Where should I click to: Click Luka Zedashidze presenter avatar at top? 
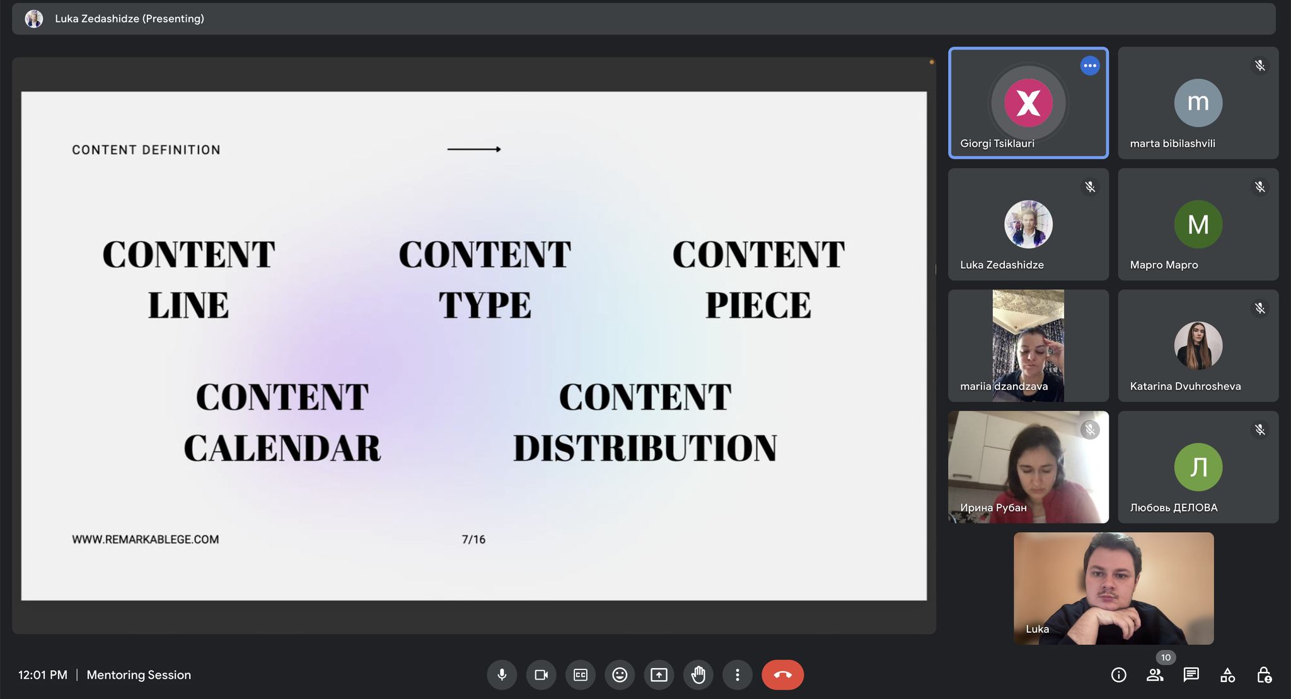click(34, 19)
